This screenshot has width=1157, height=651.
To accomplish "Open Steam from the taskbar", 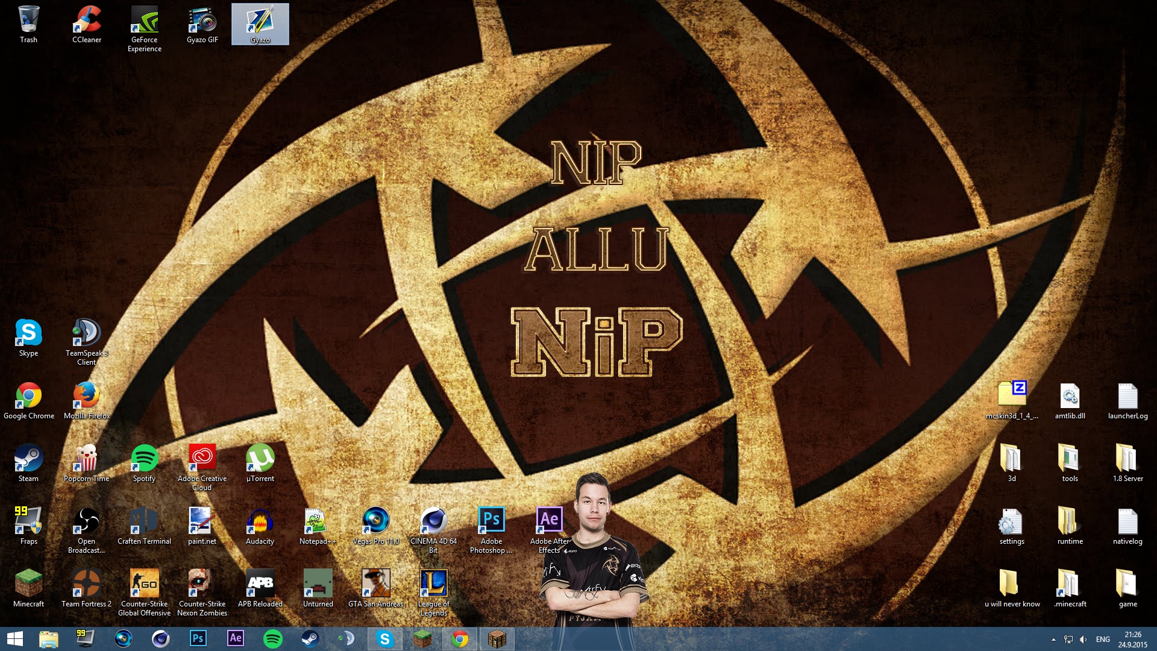I will pyautogui.click(x=310, y=639).
